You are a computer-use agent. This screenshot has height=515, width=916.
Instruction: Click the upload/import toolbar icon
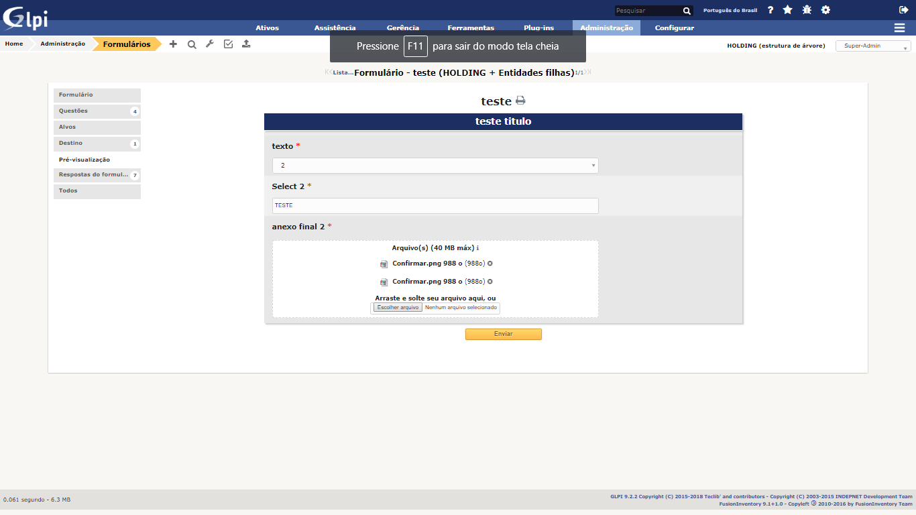coord(246,44)
